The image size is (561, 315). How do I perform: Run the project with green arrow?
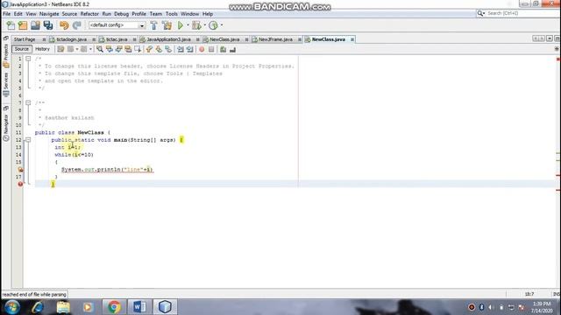181,25
